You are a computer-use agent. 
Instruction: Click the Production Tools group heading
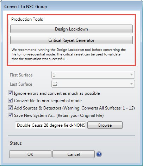(27, 19)
